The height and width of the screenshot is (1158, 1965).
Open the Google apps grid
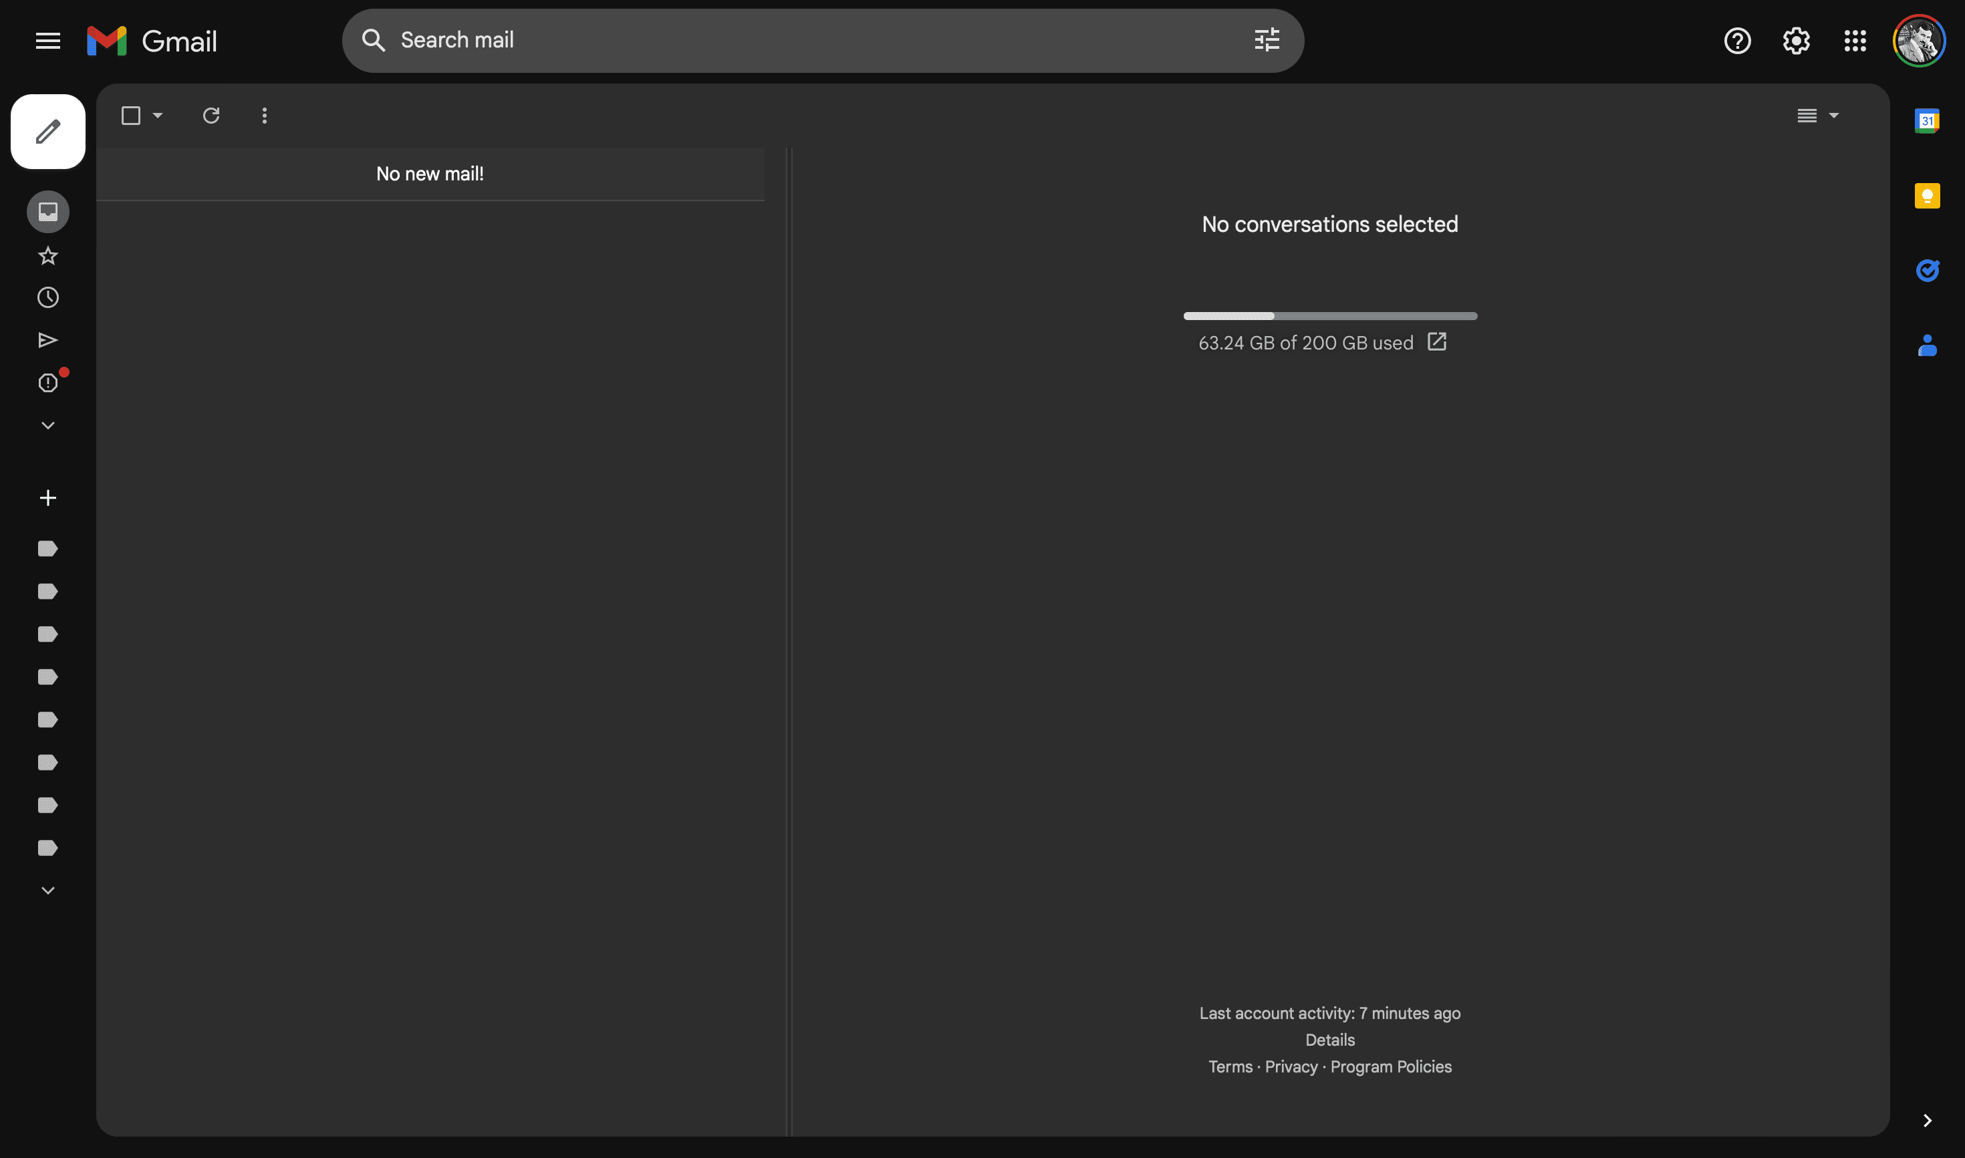coord(1854,41)
